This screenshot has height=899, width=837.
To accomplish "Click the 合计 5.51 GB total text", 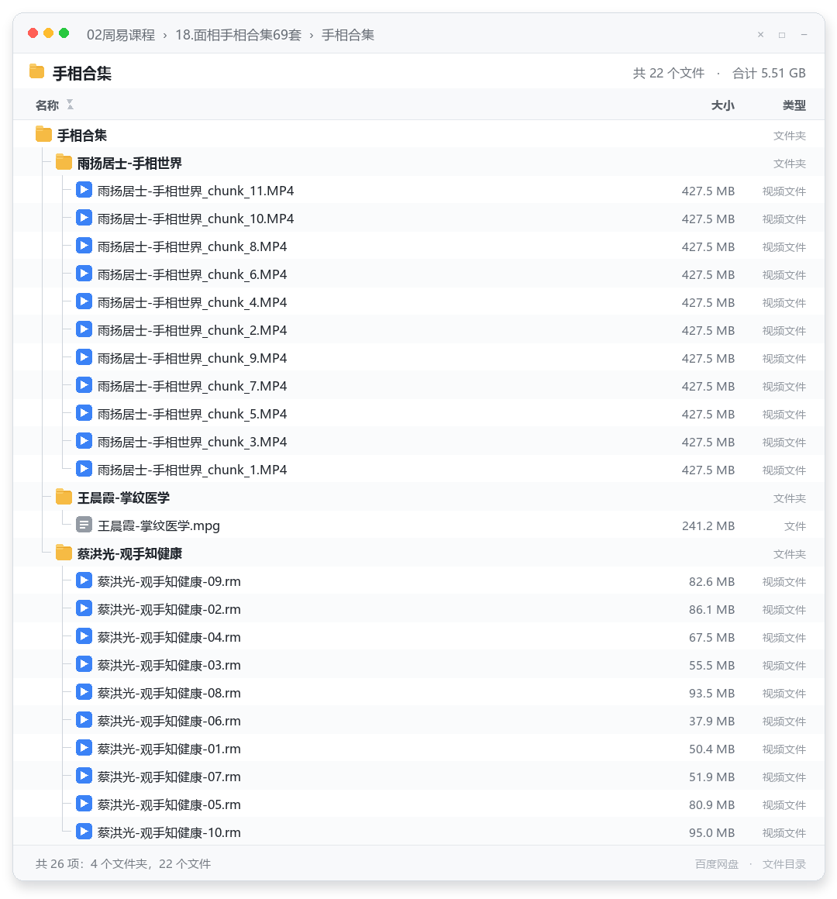I will (769, 74).
